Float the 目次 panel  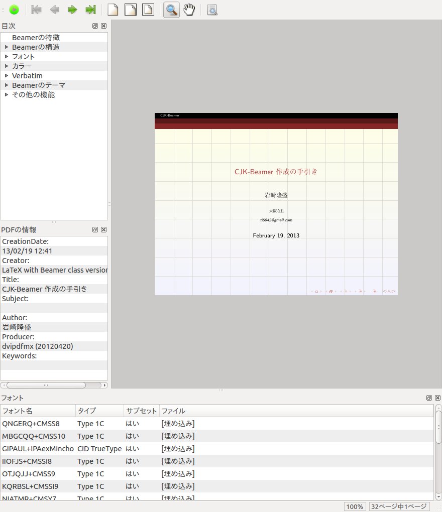pyautogui.click(x=95, y=26)
